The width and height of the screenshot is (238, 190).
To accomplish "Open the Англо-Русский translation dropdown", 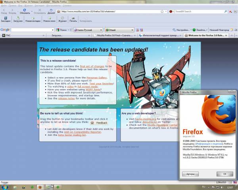I will tap(88, 30).
